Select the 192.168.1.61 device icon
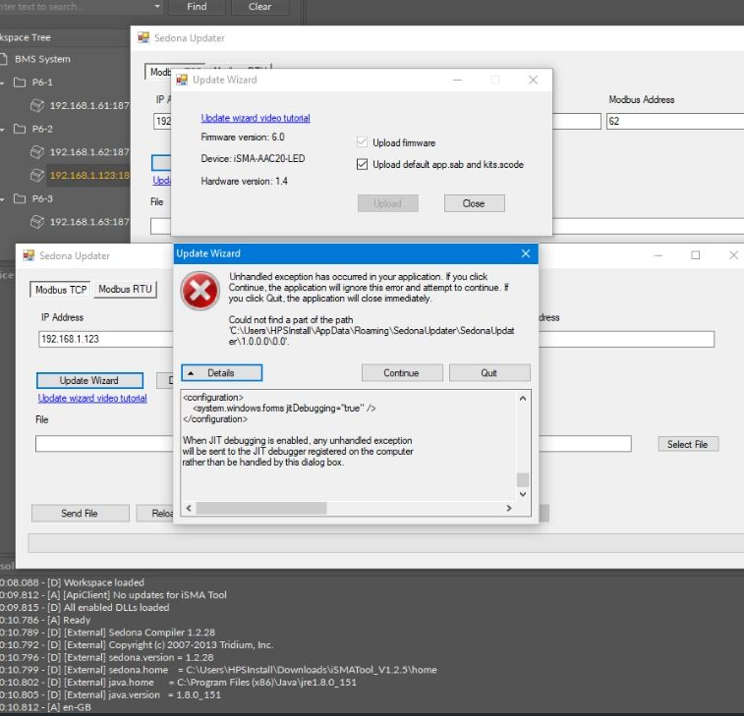744x716 pixels. (37, 105)
